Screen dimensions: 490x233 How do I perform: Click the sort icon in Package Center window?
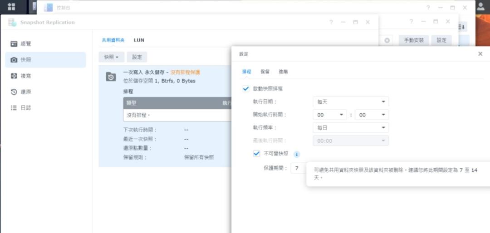tap(461, 27)
